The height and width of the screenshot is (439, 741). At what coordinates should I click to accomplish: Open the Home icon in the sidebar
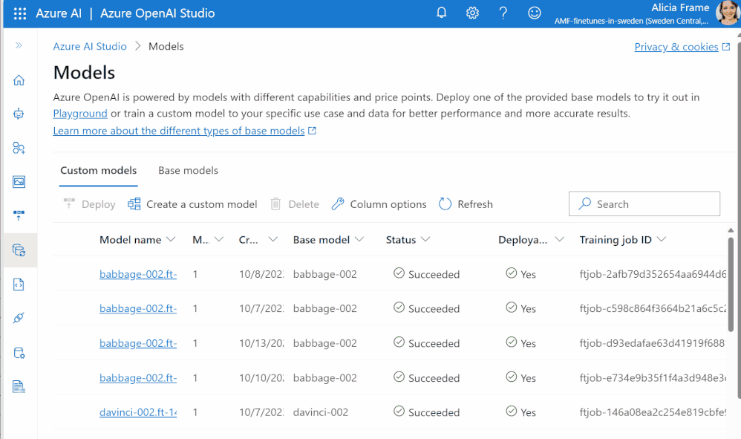point(19,79)
